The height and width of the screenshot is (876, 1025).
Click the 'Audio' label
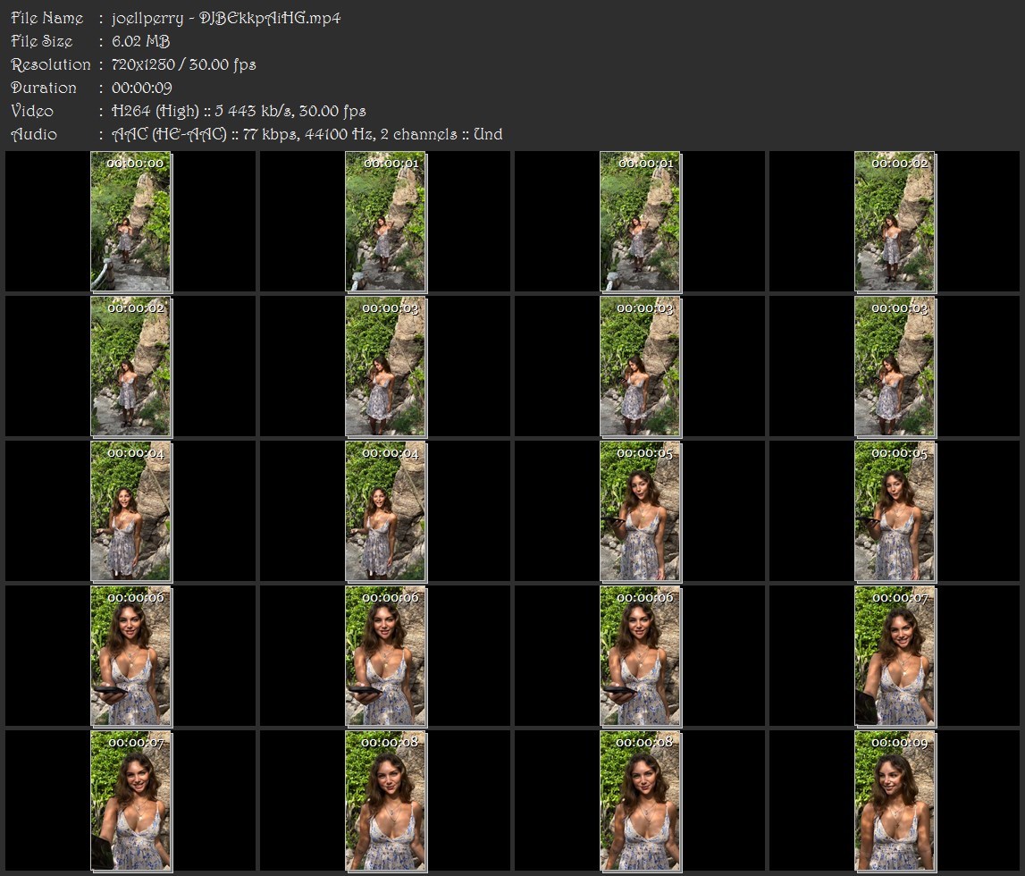(x=34, y=135)
